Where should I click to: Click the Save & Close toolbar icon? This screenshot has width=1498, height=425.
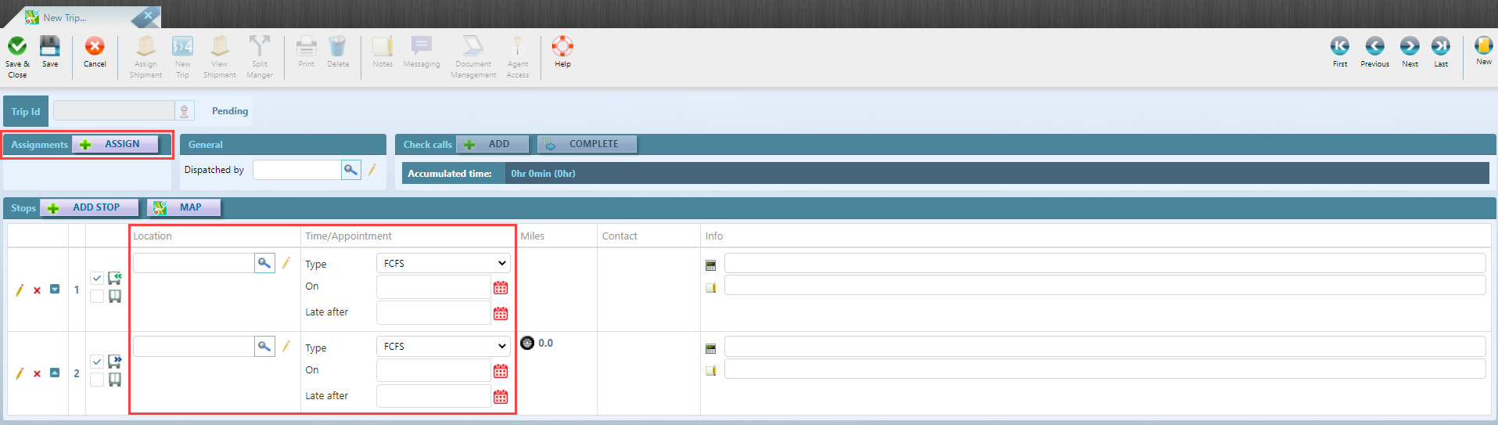pos(17,48)
